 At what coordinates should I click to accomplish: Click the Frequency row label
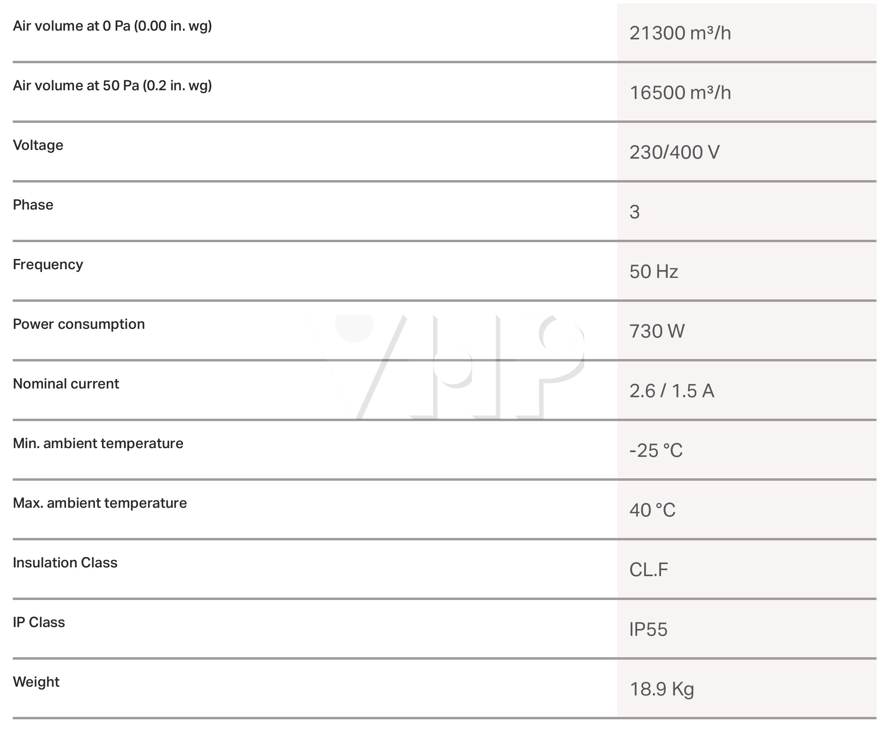click(x=48, y=265)
